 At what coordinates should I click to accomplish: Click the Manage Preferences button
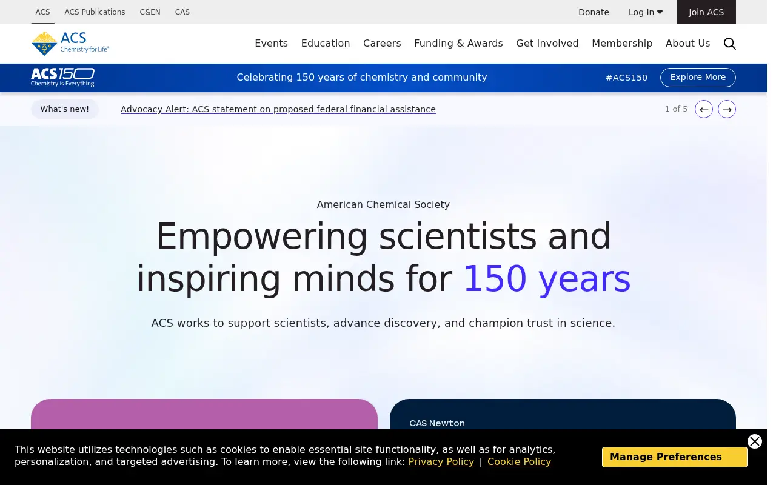point(674,457)
